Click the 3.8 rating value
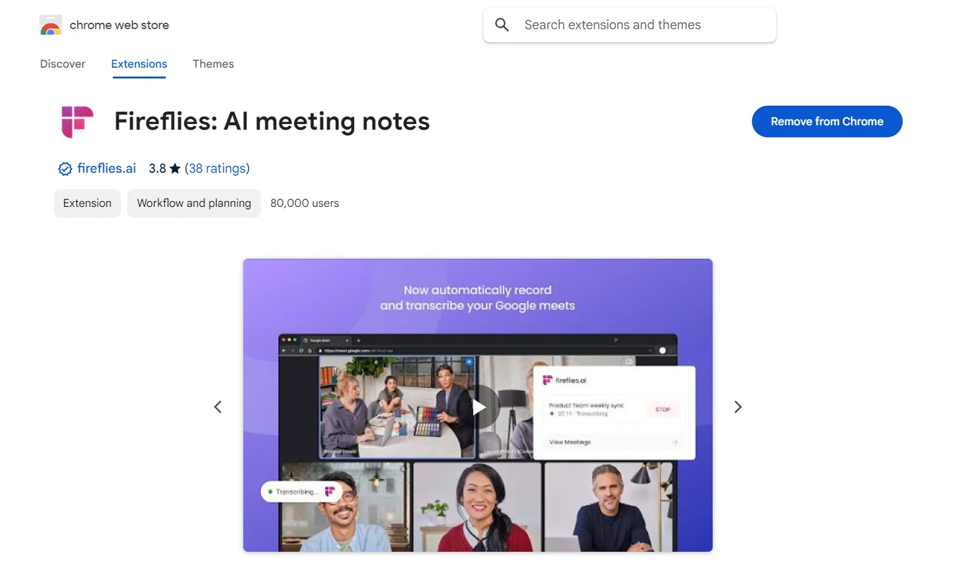Screen dimensions: 973x572 coord(157,168)
